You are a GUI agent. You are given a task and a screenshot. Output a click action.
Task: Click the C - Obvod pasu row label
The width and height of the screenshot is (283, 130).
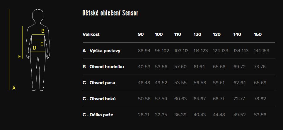99,83
